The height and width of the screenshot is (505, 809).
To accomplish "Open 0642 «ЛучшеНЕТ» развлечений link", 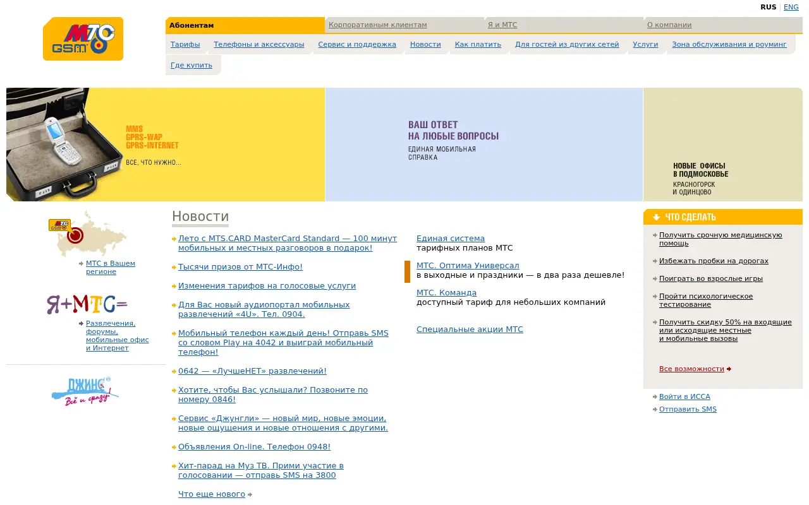I will pos(252,371).
